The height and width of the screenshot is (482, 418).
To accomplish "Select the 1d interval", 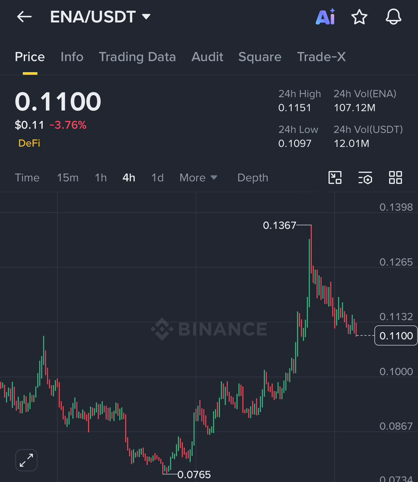I will pyautogui.click(x=157, y=178).
